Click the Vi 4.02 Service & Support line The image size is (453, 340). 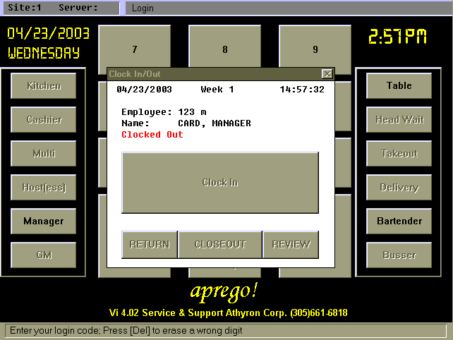click(228, 313)
